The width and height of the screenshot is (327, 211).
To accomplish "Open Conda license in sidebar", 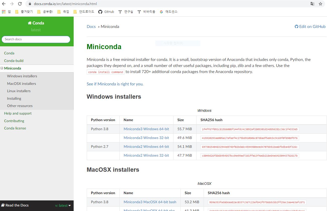I will (x=15, y=128).
